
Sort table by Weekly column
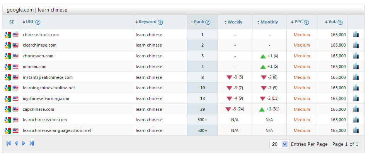point(235,22)
